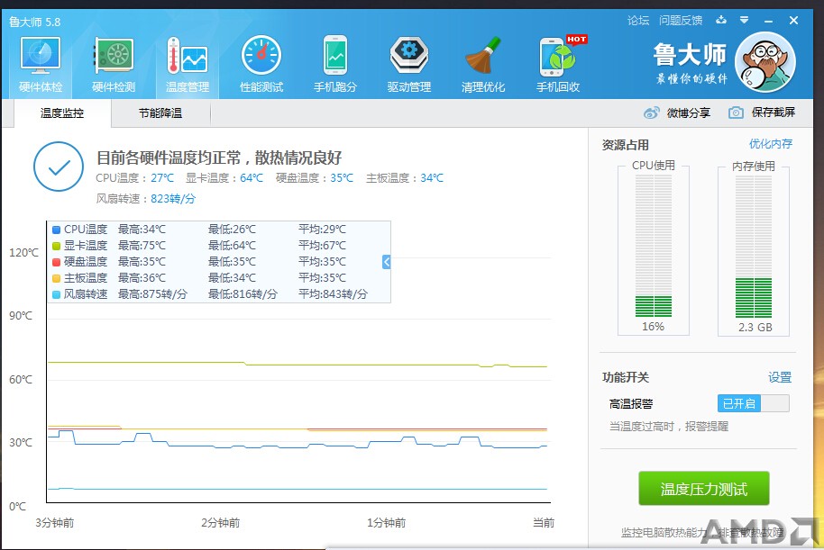824x550 pixels.
Task: Click the 2.3 GB memory value
Action: click(x=755, y=327)
